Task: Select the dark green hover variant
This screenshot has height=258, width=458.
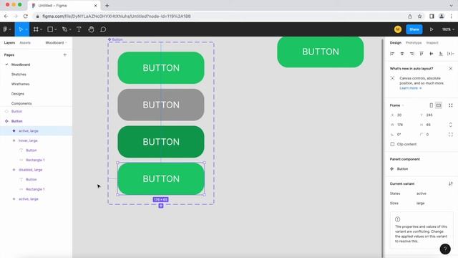Action: (161, 142)
